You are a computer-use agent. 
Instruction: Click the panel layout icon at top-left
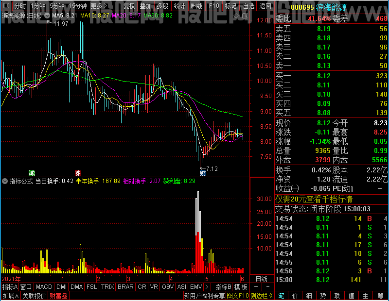6,5
